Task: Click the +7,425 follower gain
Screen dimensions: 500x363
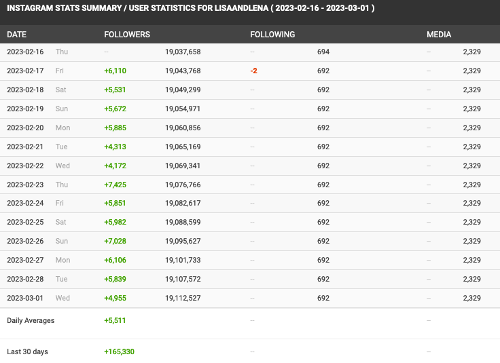Action: click(115, 185)
